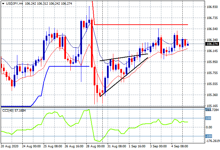Screen dimensions: 220x150
Task: Click the 3 Sep 00:00 time label
Action: click(x=158, y=146)
